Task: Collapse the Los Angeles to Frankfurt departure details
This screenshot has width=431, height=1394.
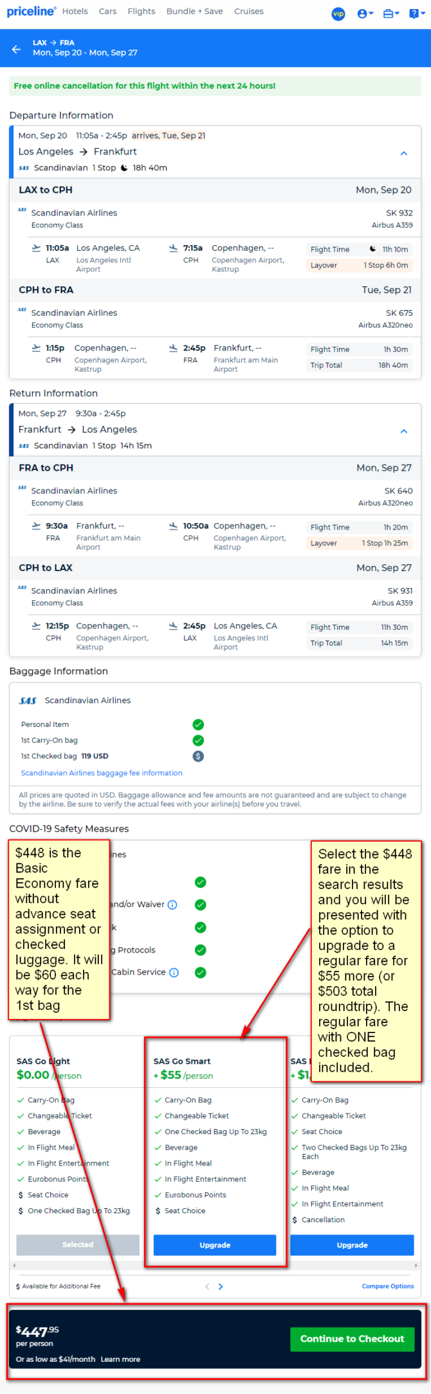Action: (404, 153)
